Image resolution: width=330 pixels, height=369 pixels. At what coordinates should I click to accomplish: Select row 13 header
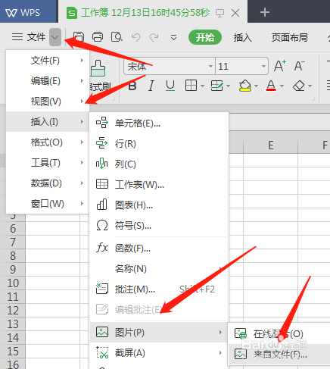(13, 324)
